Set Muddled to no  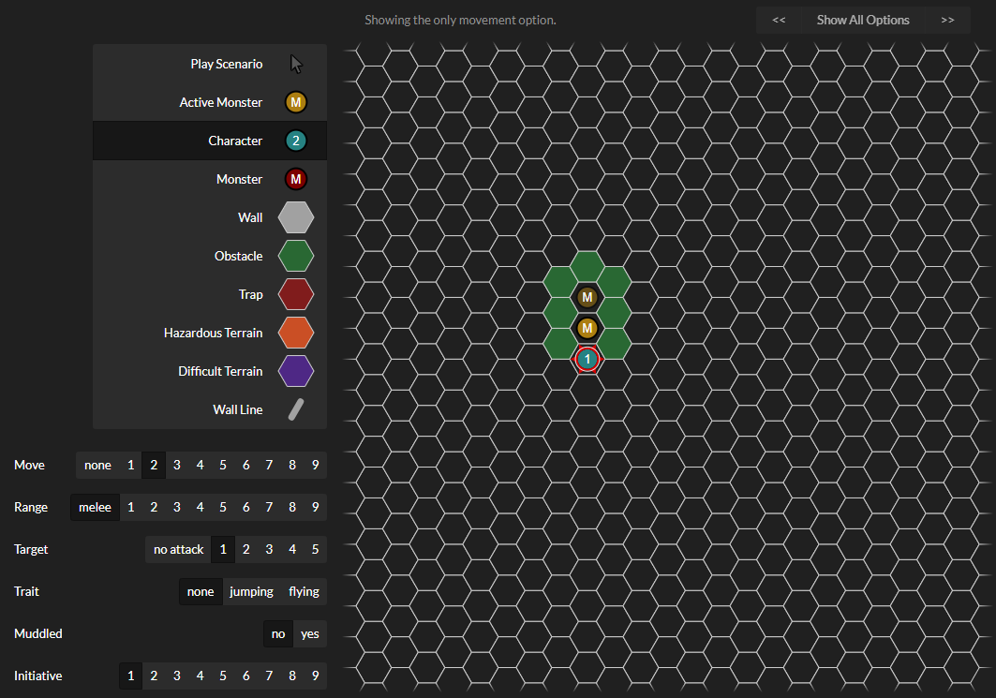[x=278, y=634]
